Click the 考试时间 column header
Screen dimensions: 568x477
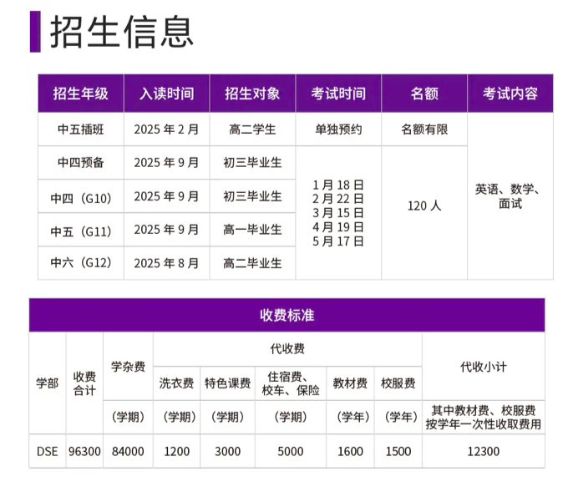tap(338, 94)
